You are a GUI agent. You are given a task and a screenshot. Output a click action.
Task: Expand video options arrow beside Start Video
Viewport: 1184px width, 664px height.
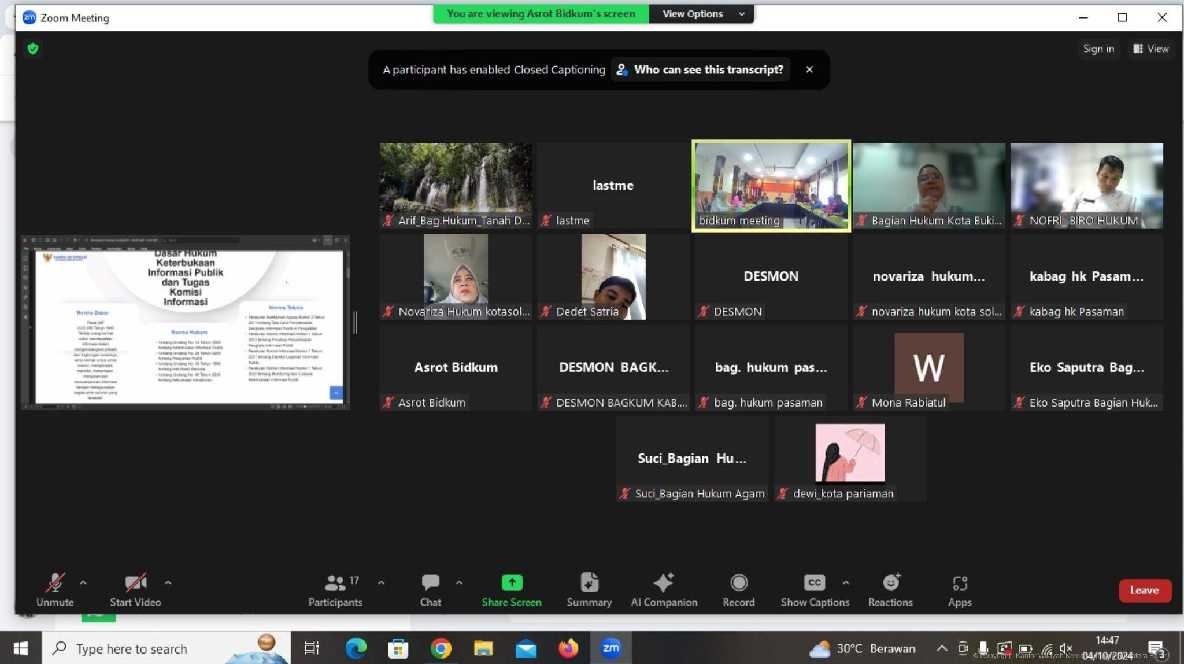point(168,582)
